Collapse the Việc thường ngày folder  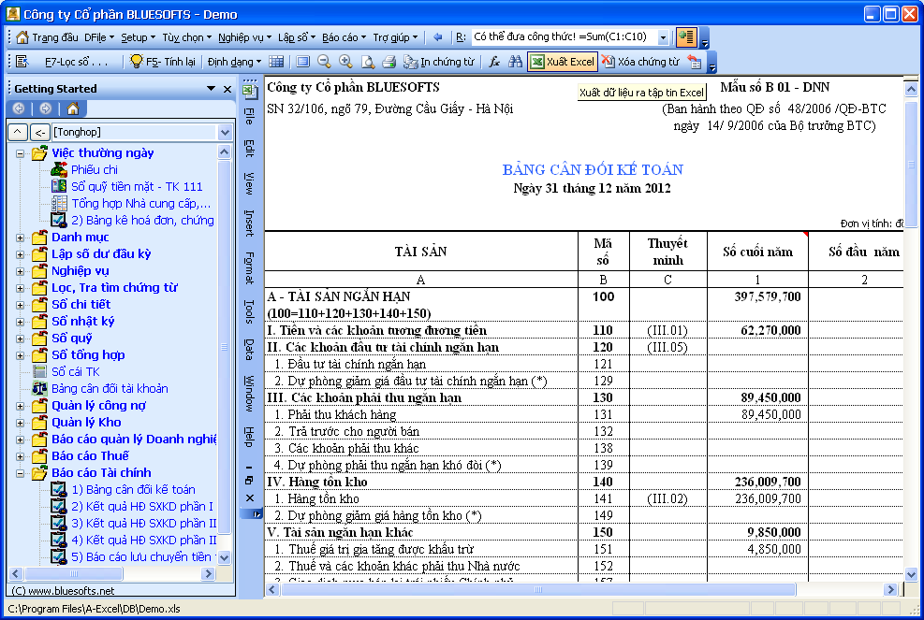(21, 153)
